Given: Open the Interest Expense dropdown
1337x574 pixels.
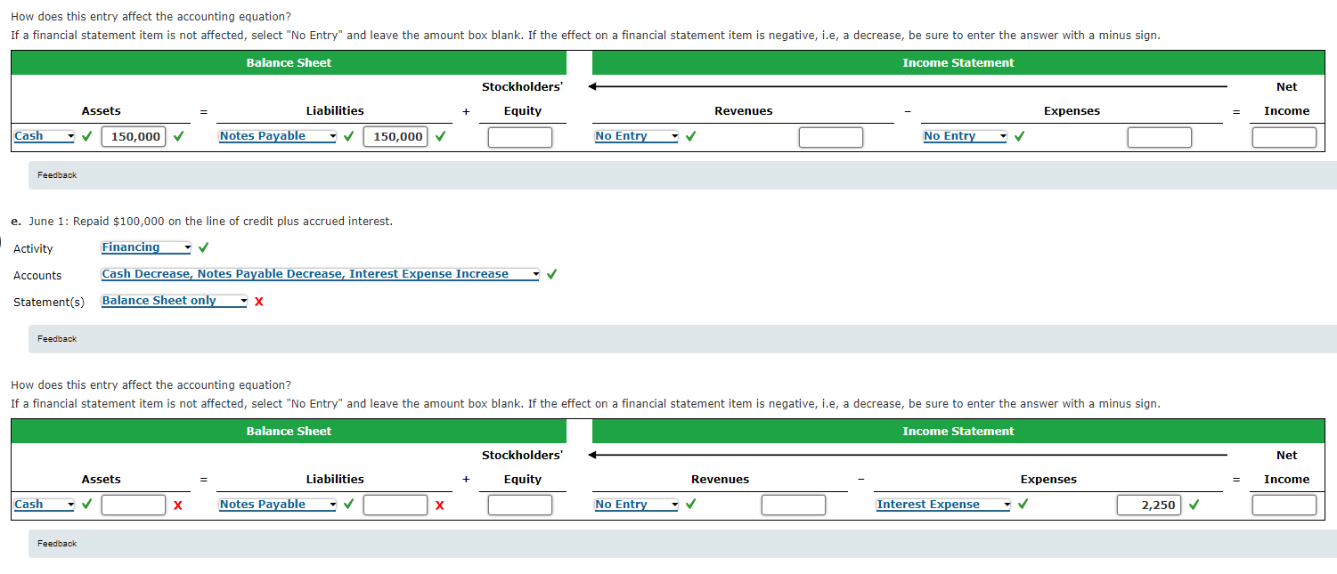Looking at the screenshot, I should coord(943,505).
